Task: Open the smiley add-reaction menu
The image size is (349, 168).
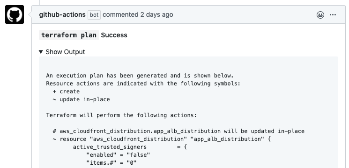Action: click(x=320, y=15)
